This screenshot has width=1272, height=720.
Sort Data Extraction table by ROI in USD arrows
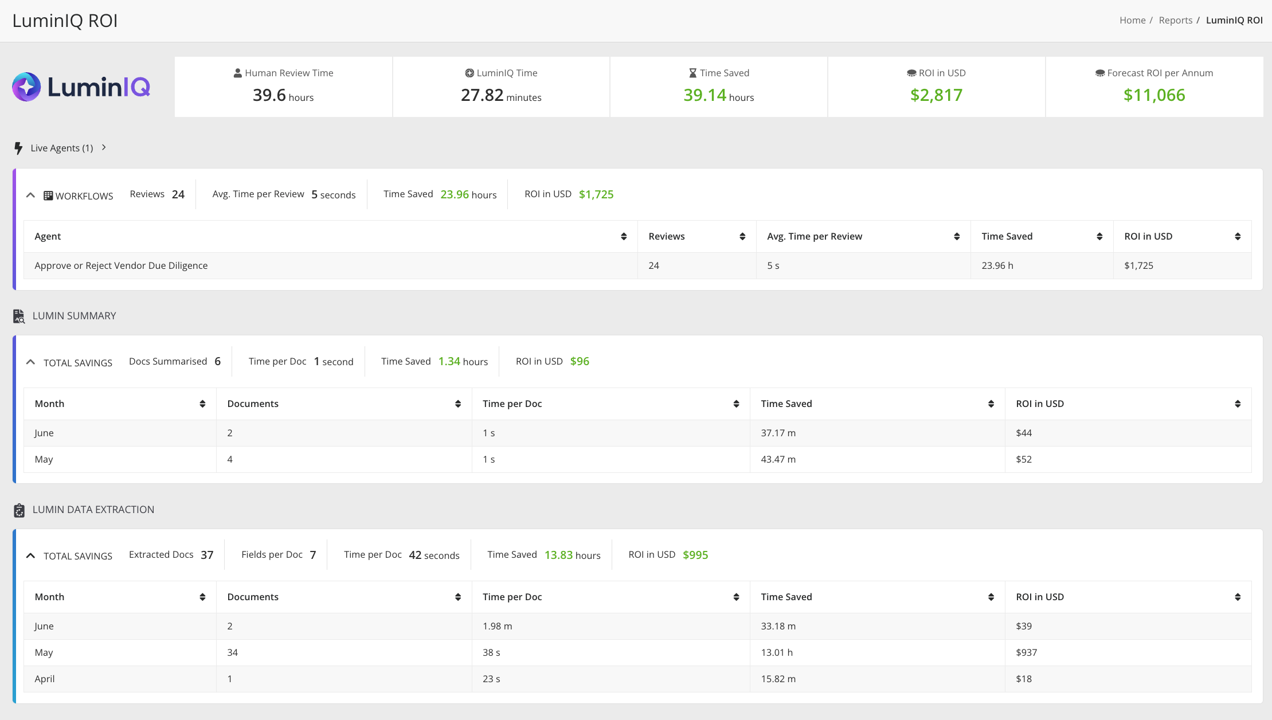click(1238, 597)
